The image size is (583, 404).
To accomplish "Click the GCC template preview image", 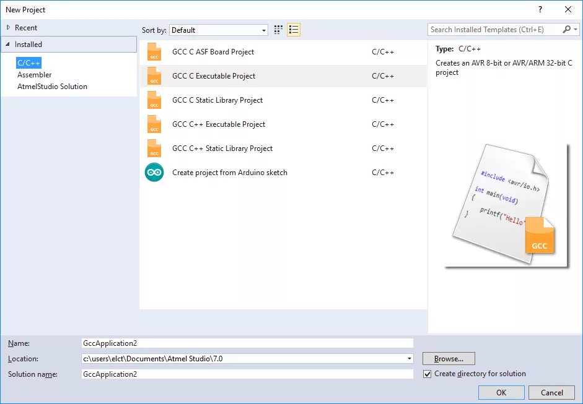I will (507, 205).
